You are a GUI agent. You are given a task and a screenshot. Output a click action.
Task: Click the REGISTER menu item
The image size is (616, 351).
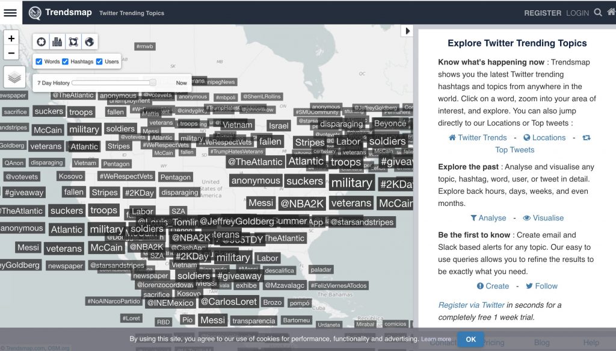[x=543, y=13]
